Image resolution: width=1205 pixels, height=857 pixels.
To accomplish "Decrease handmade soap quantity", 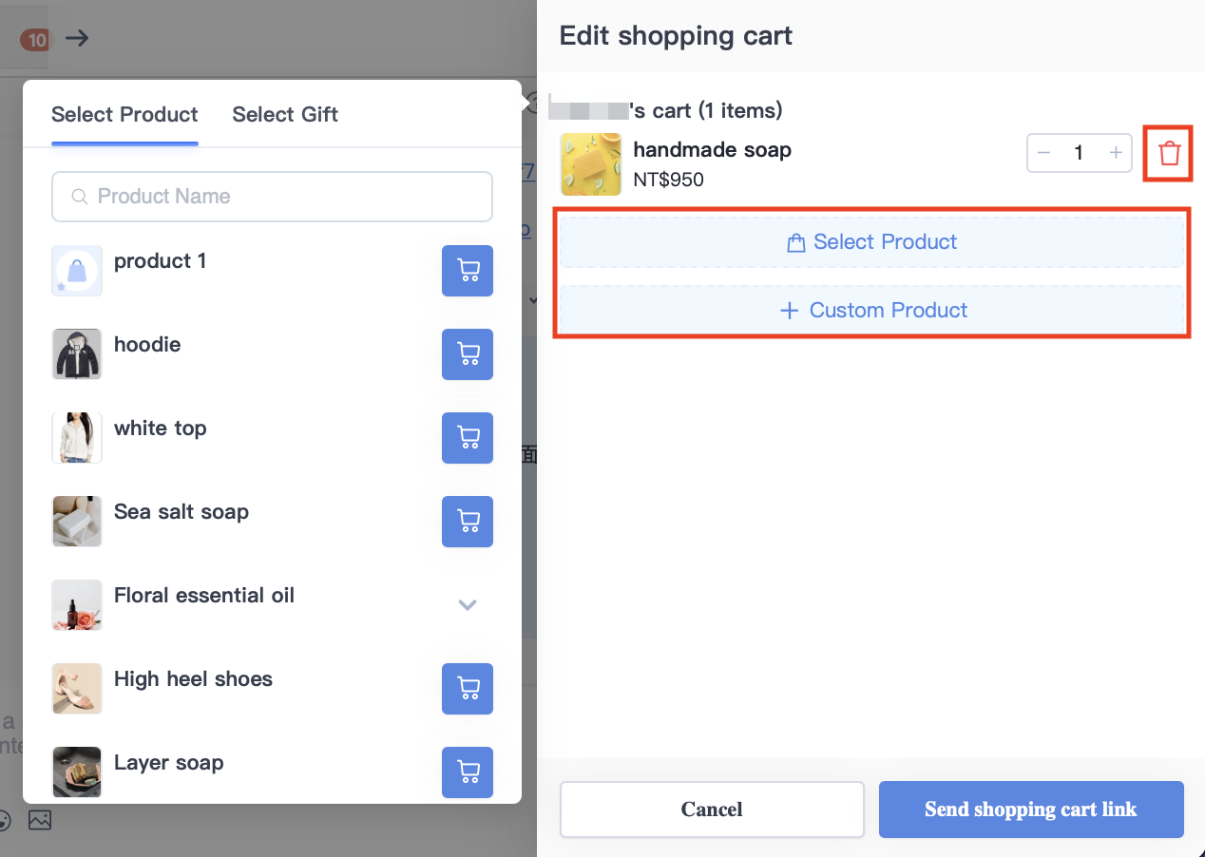I will 1044,153.
